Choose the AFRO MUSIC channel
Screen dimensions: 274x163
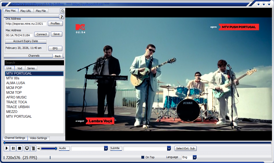[x=34, y=97]
